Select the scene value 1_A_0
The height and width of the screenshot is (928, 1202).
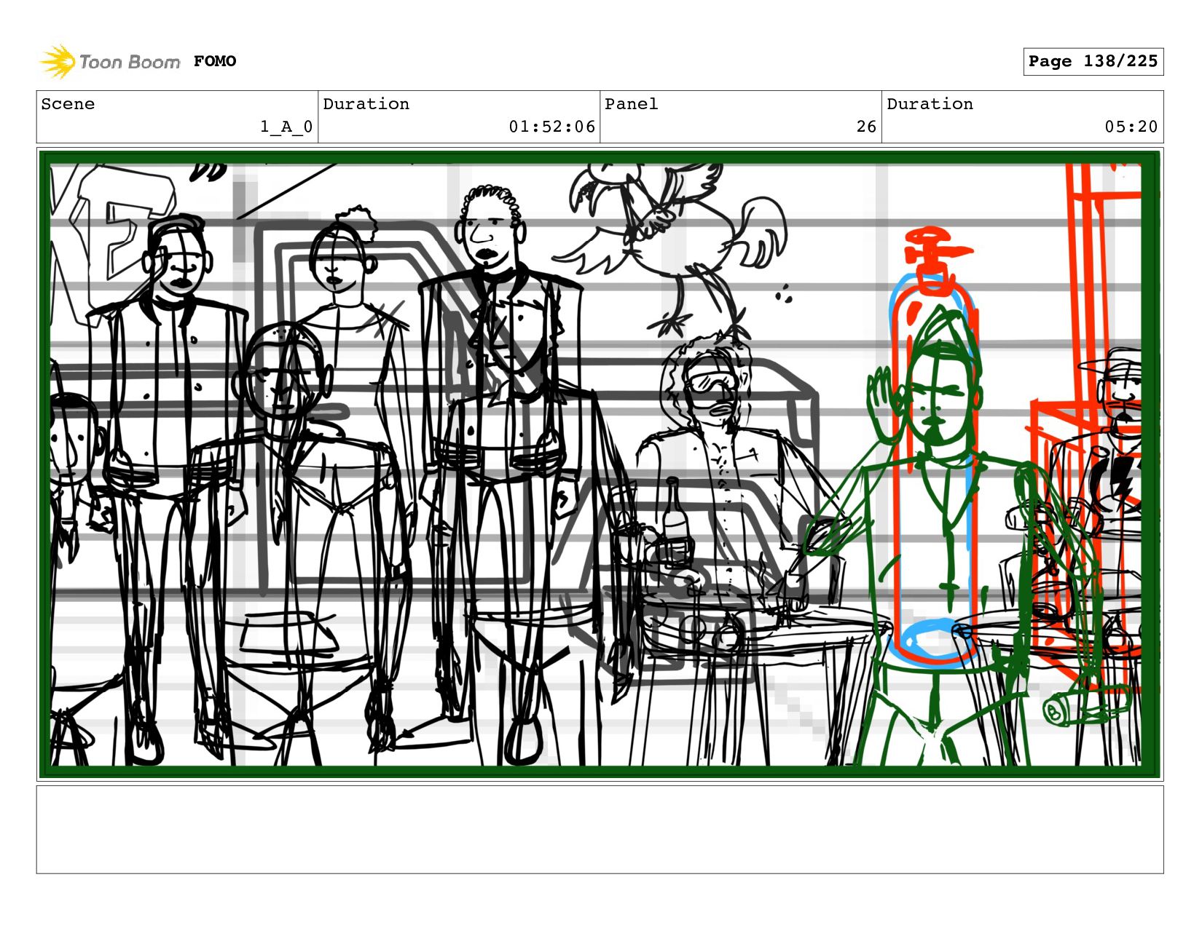coord(286,127)
